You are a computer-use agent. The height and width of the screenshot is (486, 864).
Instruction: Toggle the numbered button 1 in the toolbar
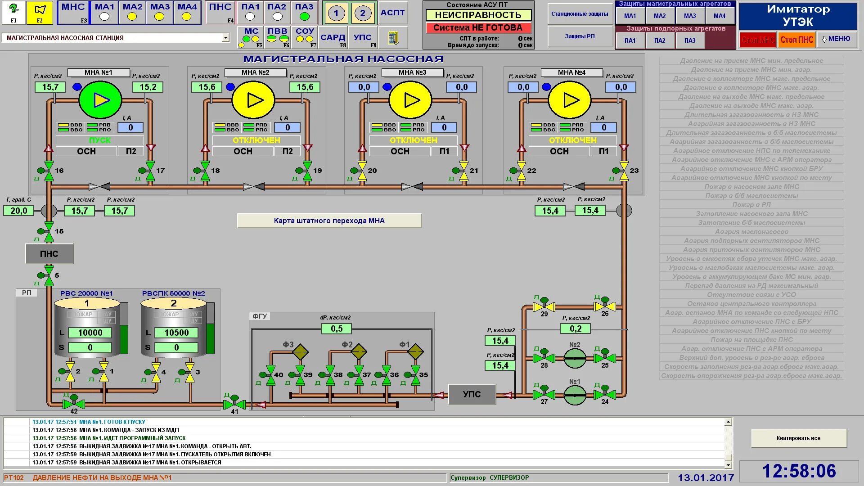(336, 13)
